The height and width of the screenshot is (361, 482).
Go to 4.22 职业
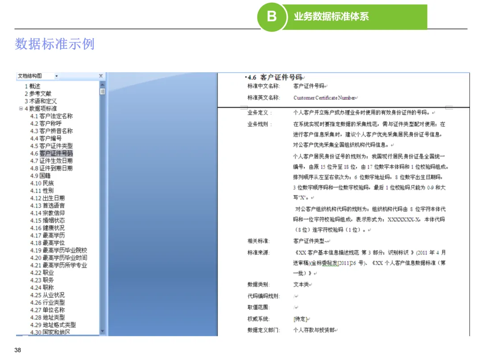coord(42,273)
